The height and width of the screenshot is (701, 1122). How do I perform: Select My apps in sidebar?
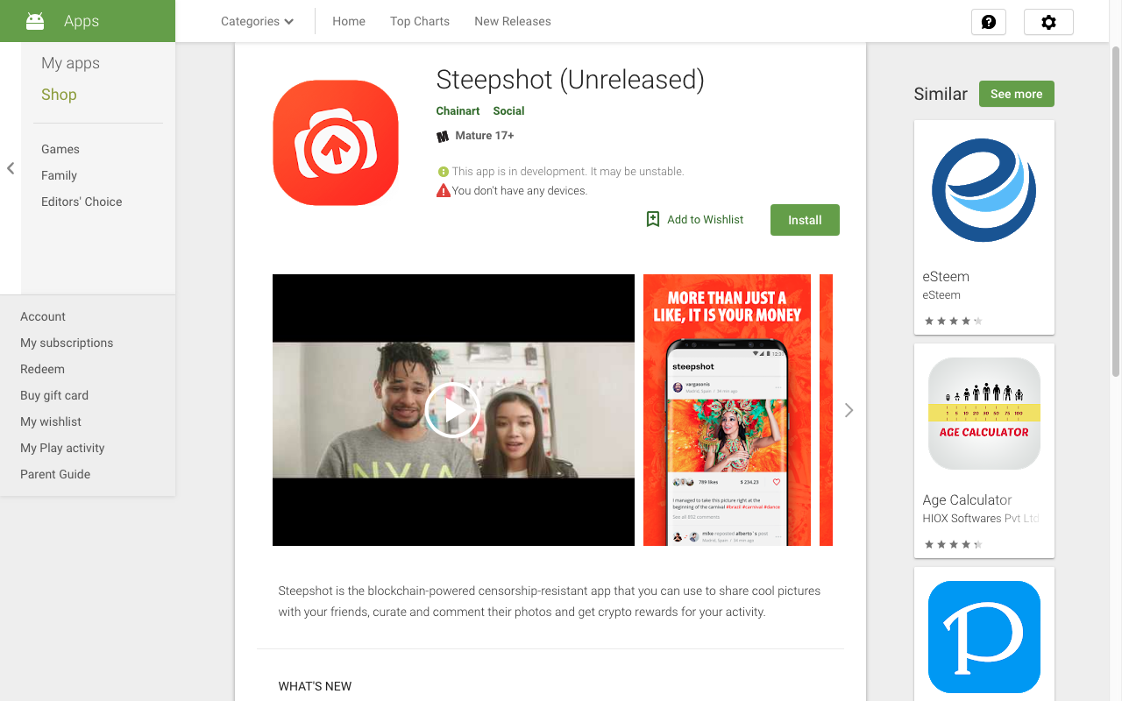click(x=70, y=63)
